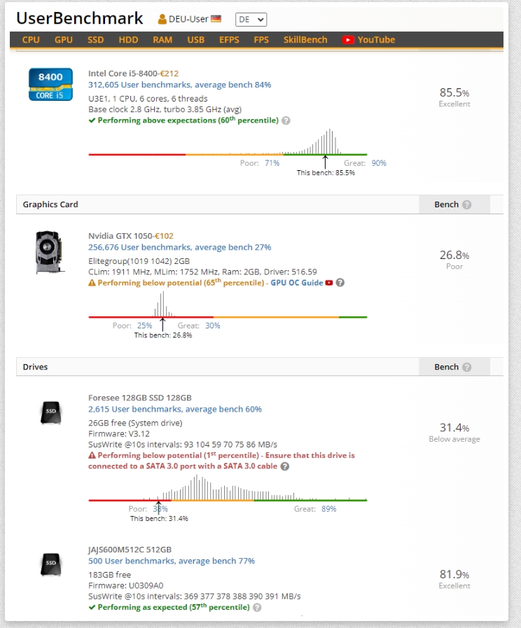Click the JAJS600M512C SSD drive icon
Image resolution: width=521 pixels, height=628 pixels.
click(x=50, y=563)
